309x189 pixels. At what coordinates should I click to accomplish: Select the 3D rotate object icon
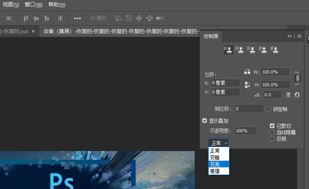coord(118,18)
